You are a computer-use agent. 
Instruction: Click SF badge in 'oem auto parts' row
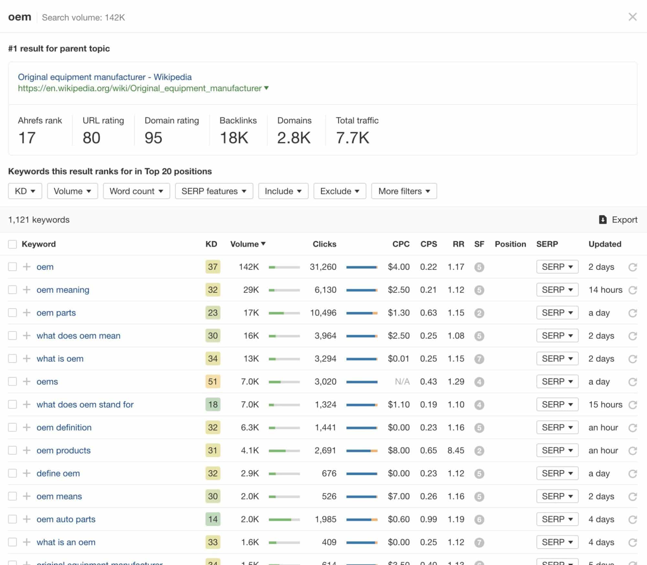479,519
